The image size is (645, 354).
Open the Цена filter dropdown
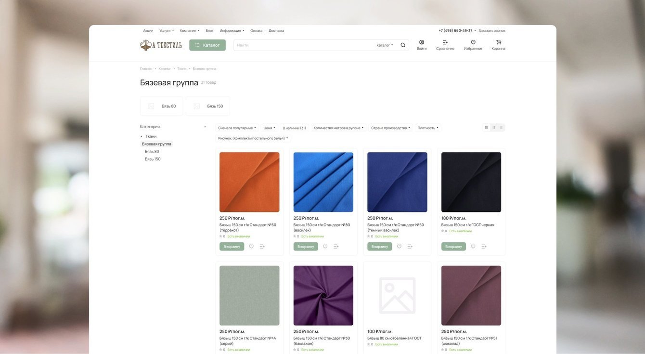point(269,128)
